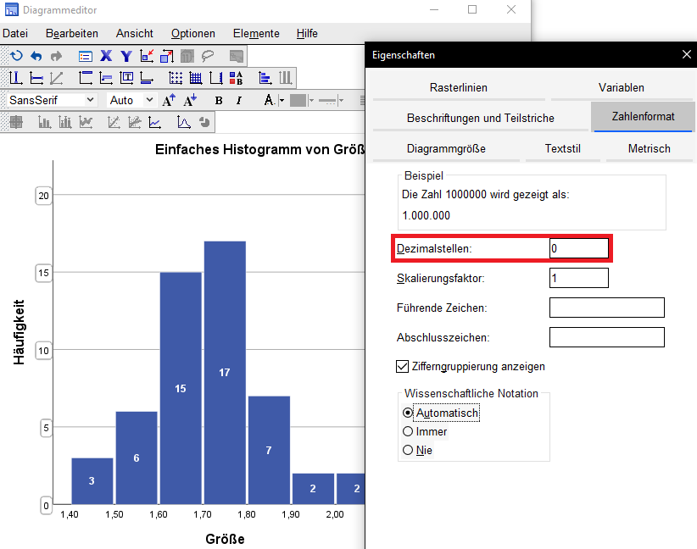The height and width of the screenshot is (549, 697).
Task: Click inside the Skalierungsfaktor input field
Action: point(579,277)
